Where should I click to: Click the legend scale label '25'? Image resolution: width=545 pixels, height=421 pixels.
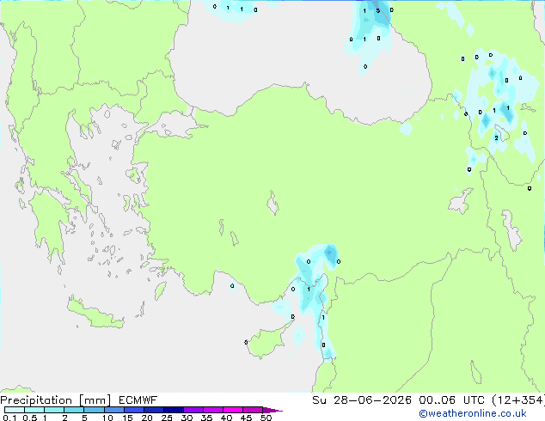(x=167, y=418)
